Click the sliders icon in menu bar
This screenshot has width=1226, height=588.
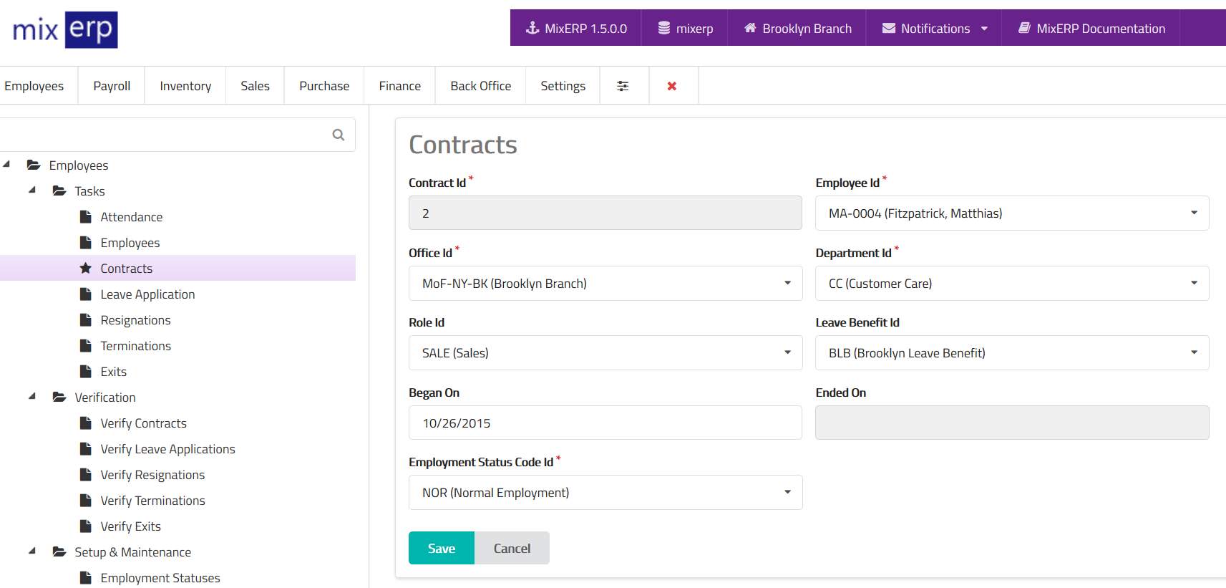point(623,86)
